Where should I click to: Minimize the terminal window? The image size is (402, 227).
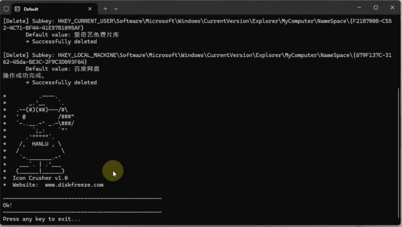pyautogui.click(x=359, y=8)
